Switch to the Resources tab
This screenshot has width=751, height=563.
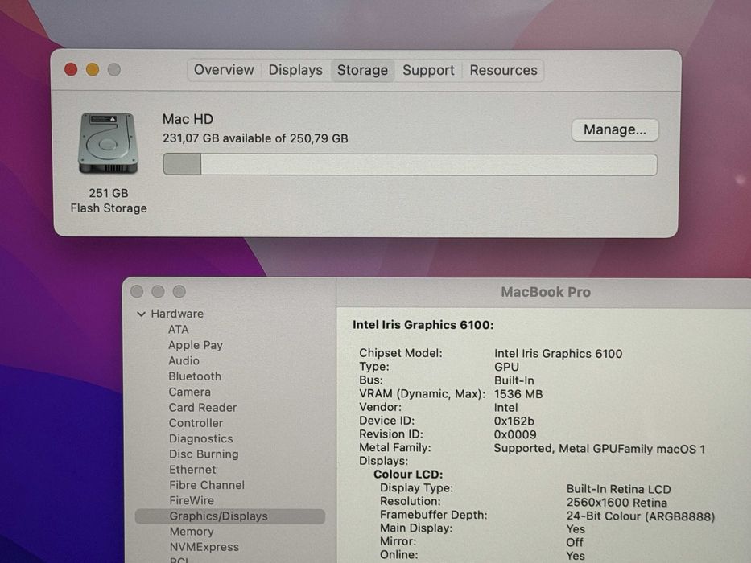(x=503, y=71)
